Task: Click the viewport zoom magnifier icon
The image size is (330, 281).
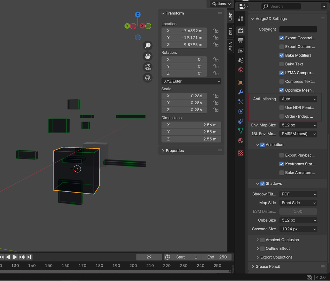Action: click(x=147, y=45)
